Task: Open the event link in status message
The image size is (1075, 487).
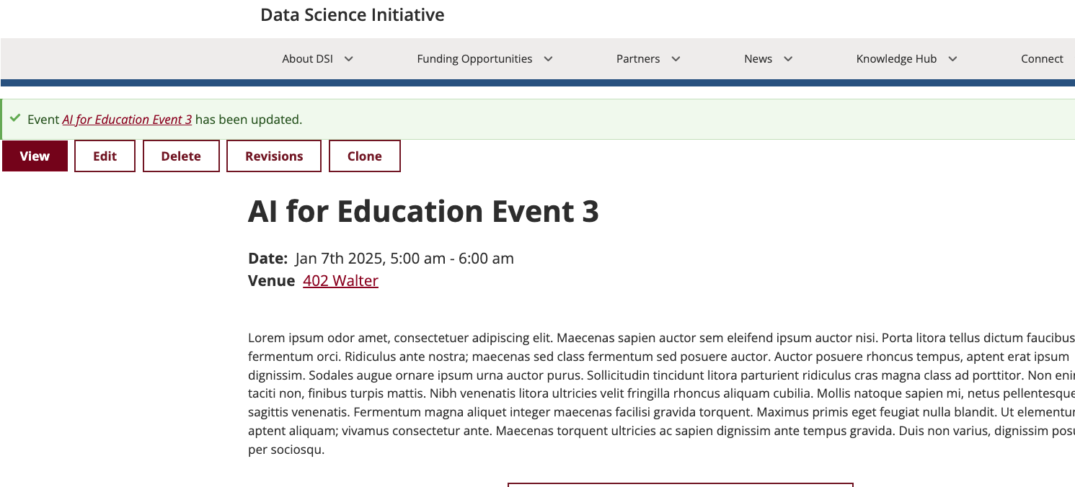Action: pos(127,120)
